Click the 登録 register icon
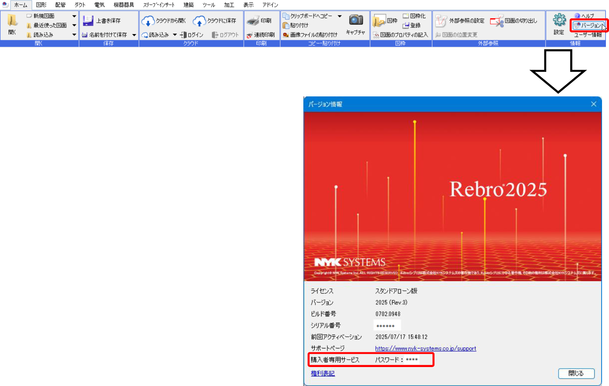Viewport: 609px width, 386px height. coord(406,26)
